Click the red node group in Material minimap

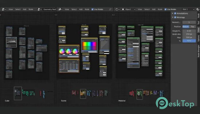[132, 93]
